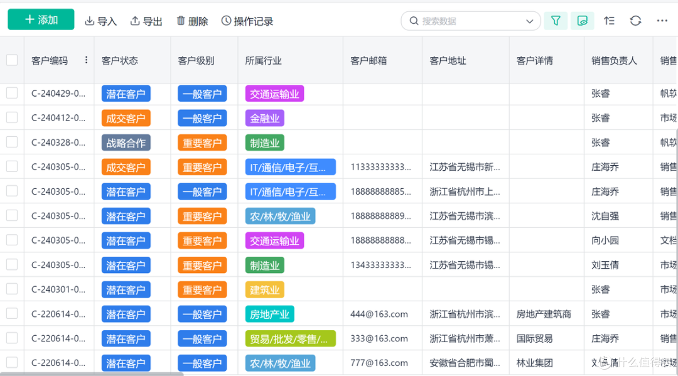Click the 客户详情 column header
The width and height of the screenshot is (678, 376).
point(535,60)
